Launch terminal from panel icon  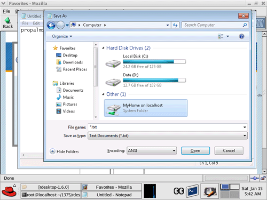[192, 191]
